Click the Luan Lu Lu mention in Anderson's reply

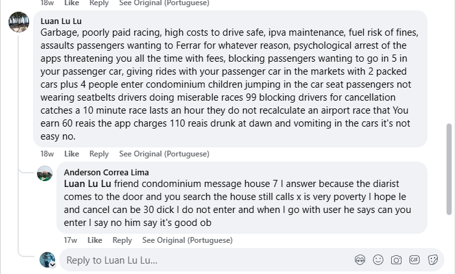point(88,184)
